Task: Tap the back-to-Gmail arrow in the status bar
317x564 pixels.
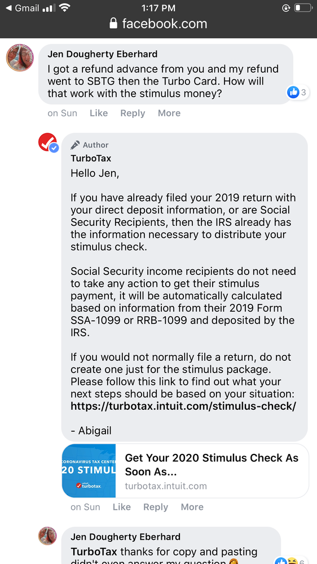Action: coord(8,8)
